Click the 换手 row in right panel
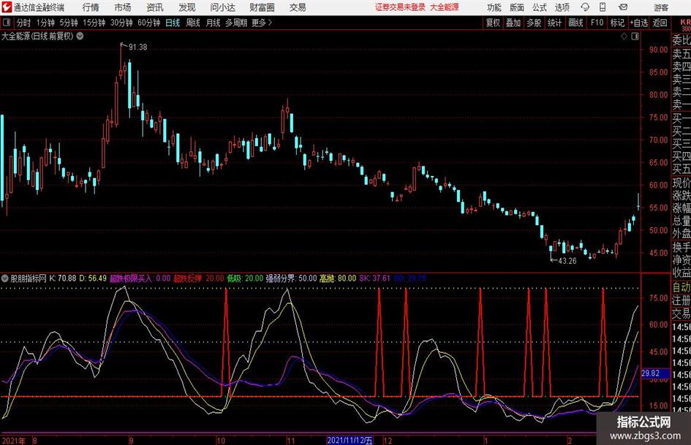 (681, 247)
